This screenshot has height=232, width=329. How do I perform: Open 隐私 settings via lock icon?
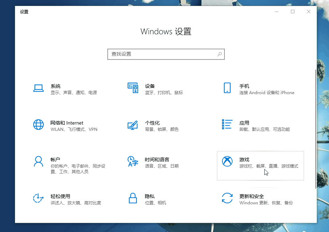click(133, 198)
